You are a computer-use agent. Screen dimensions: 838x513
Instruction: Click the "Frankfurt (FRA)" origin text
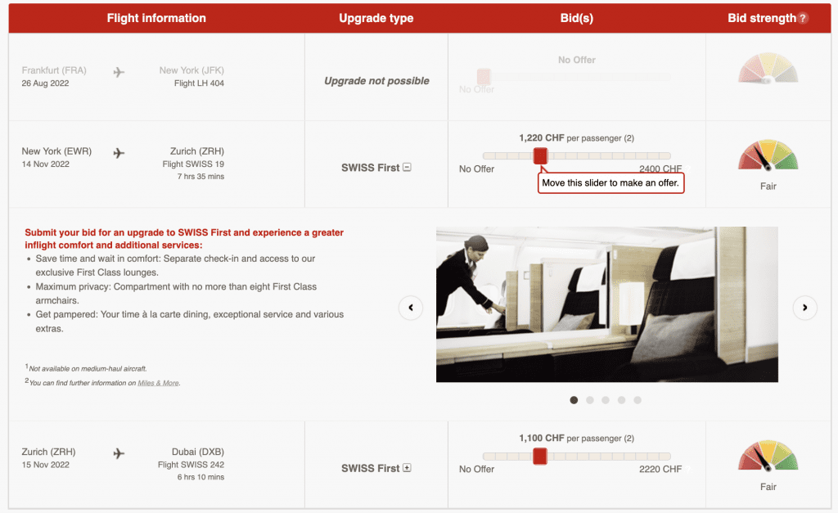pos(54,70)
